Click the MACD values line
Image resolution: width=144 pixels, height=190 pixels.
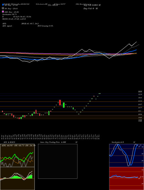click(x=14, y=19)
